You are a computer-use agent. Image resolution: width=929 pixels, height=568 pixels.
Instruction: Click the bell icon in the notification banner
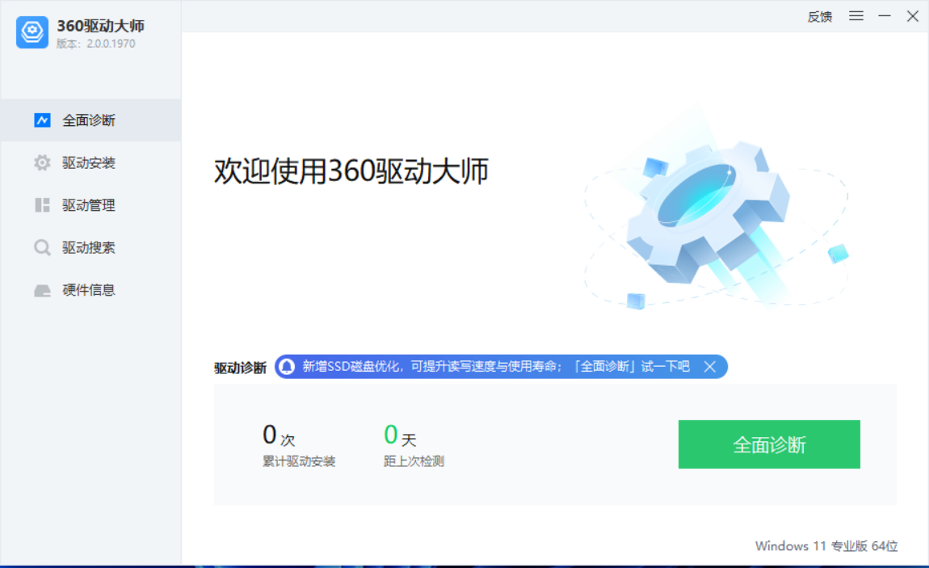click(287, 367)
